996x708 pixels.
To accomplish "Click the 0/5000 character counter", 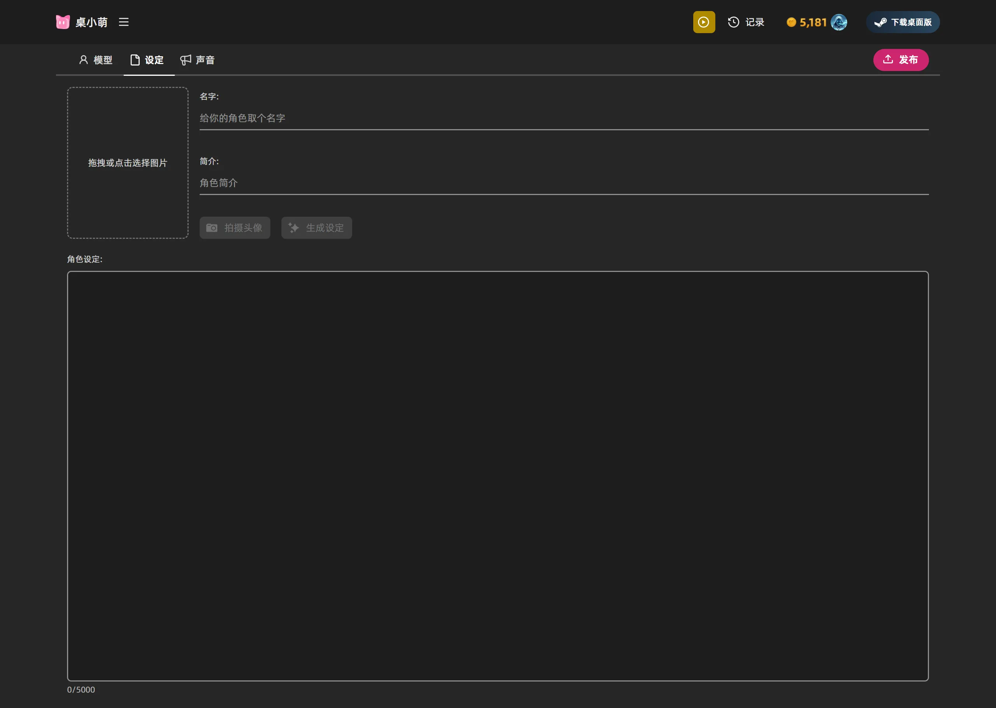I will 81,689.
